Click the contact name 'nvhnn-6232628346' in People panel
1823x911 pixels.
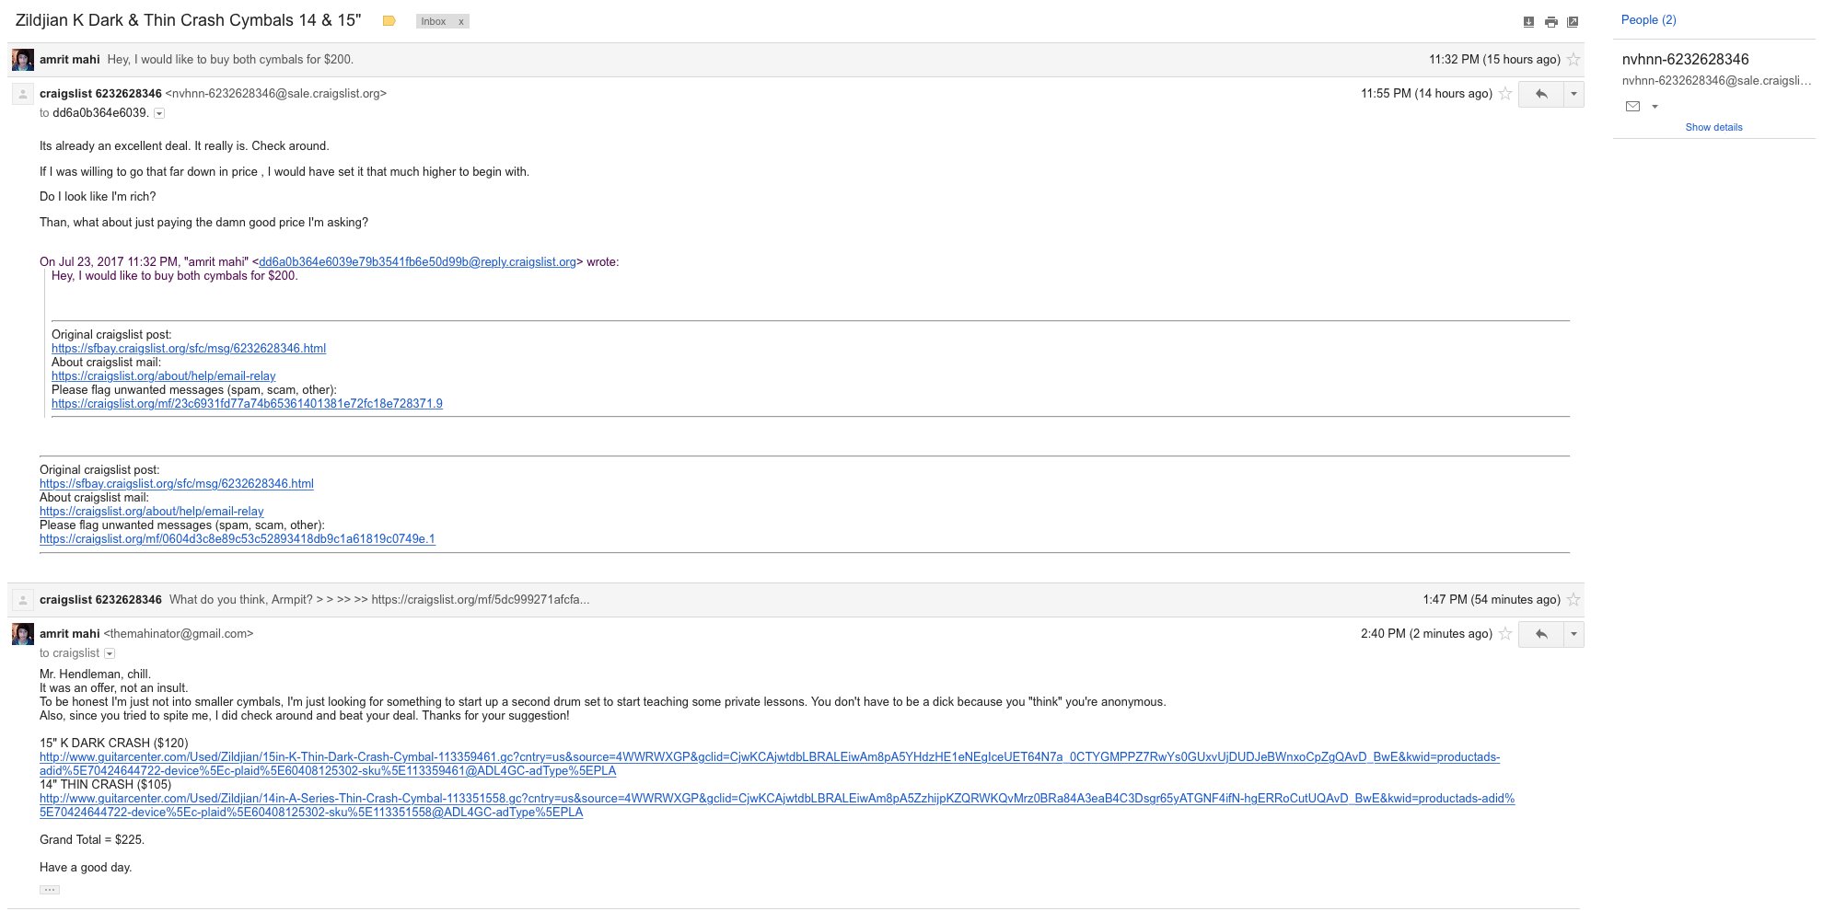click(x=1685, y=60)
